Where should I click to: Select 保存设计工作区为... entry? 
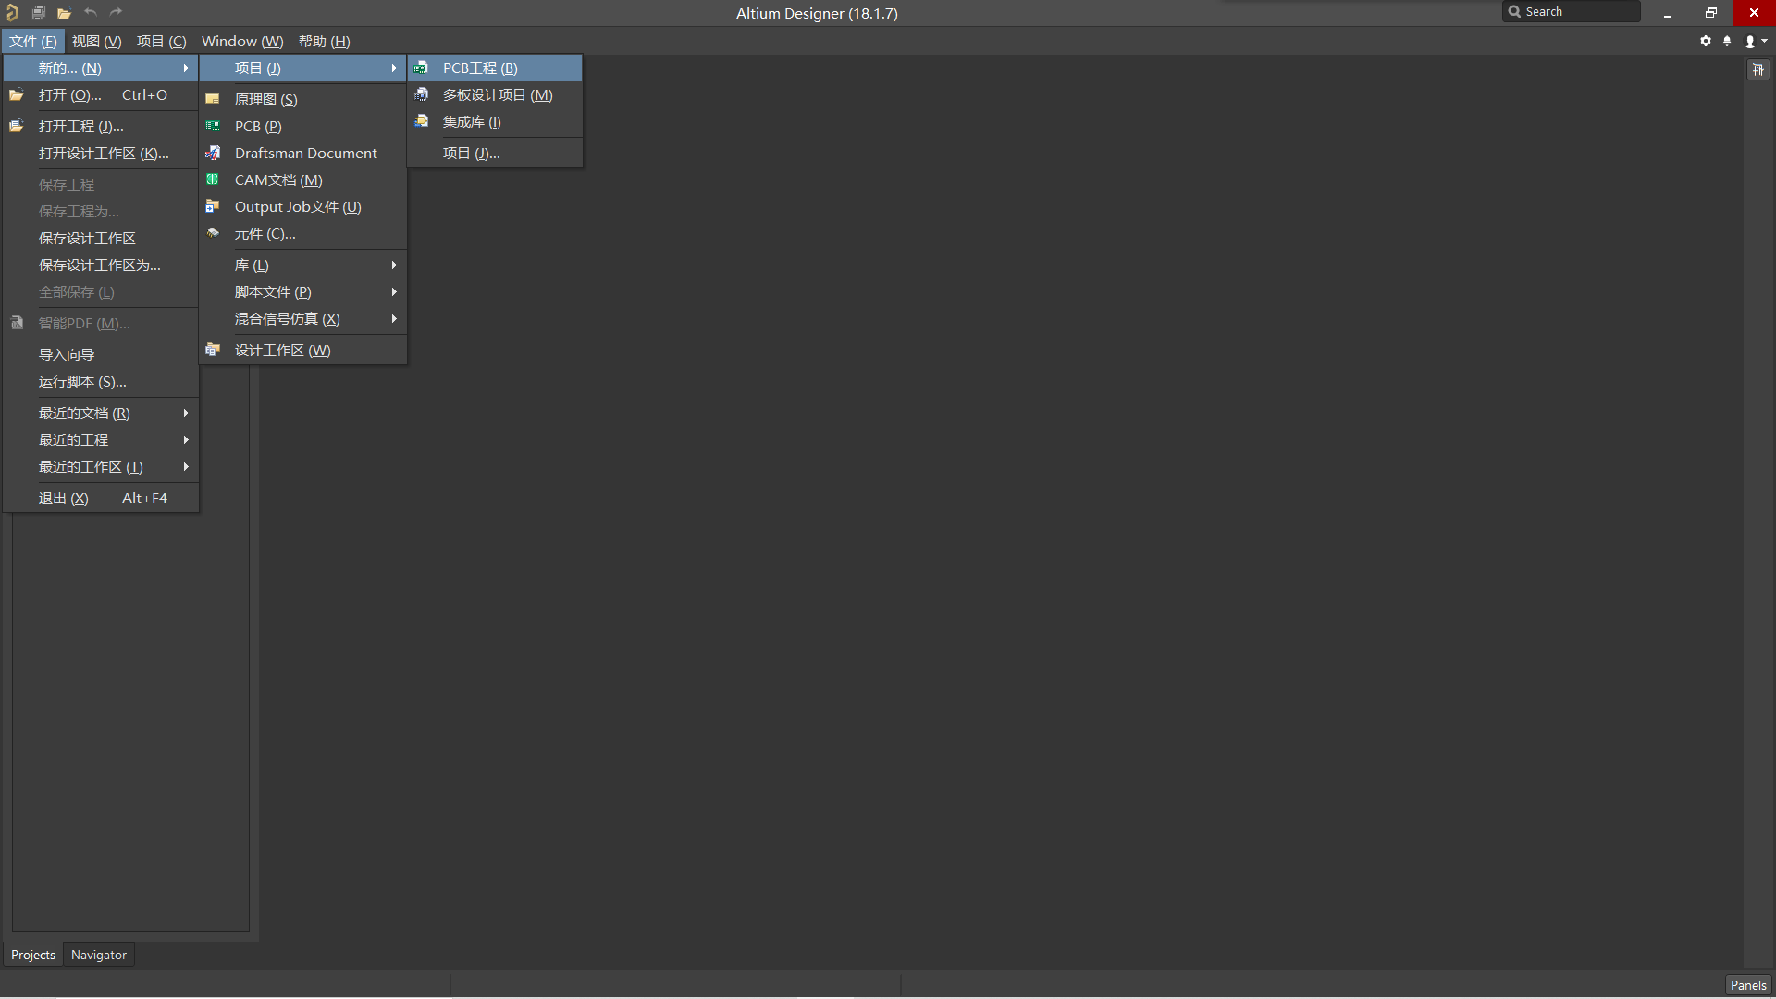coord(102,265)
